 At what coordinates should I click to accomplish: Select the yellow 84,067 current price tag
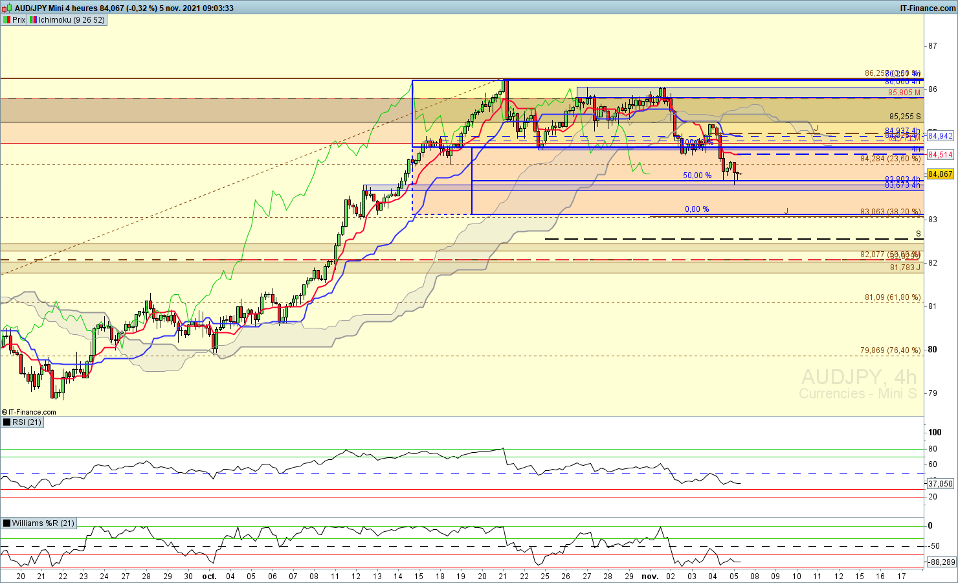click(x=940, y=174)
